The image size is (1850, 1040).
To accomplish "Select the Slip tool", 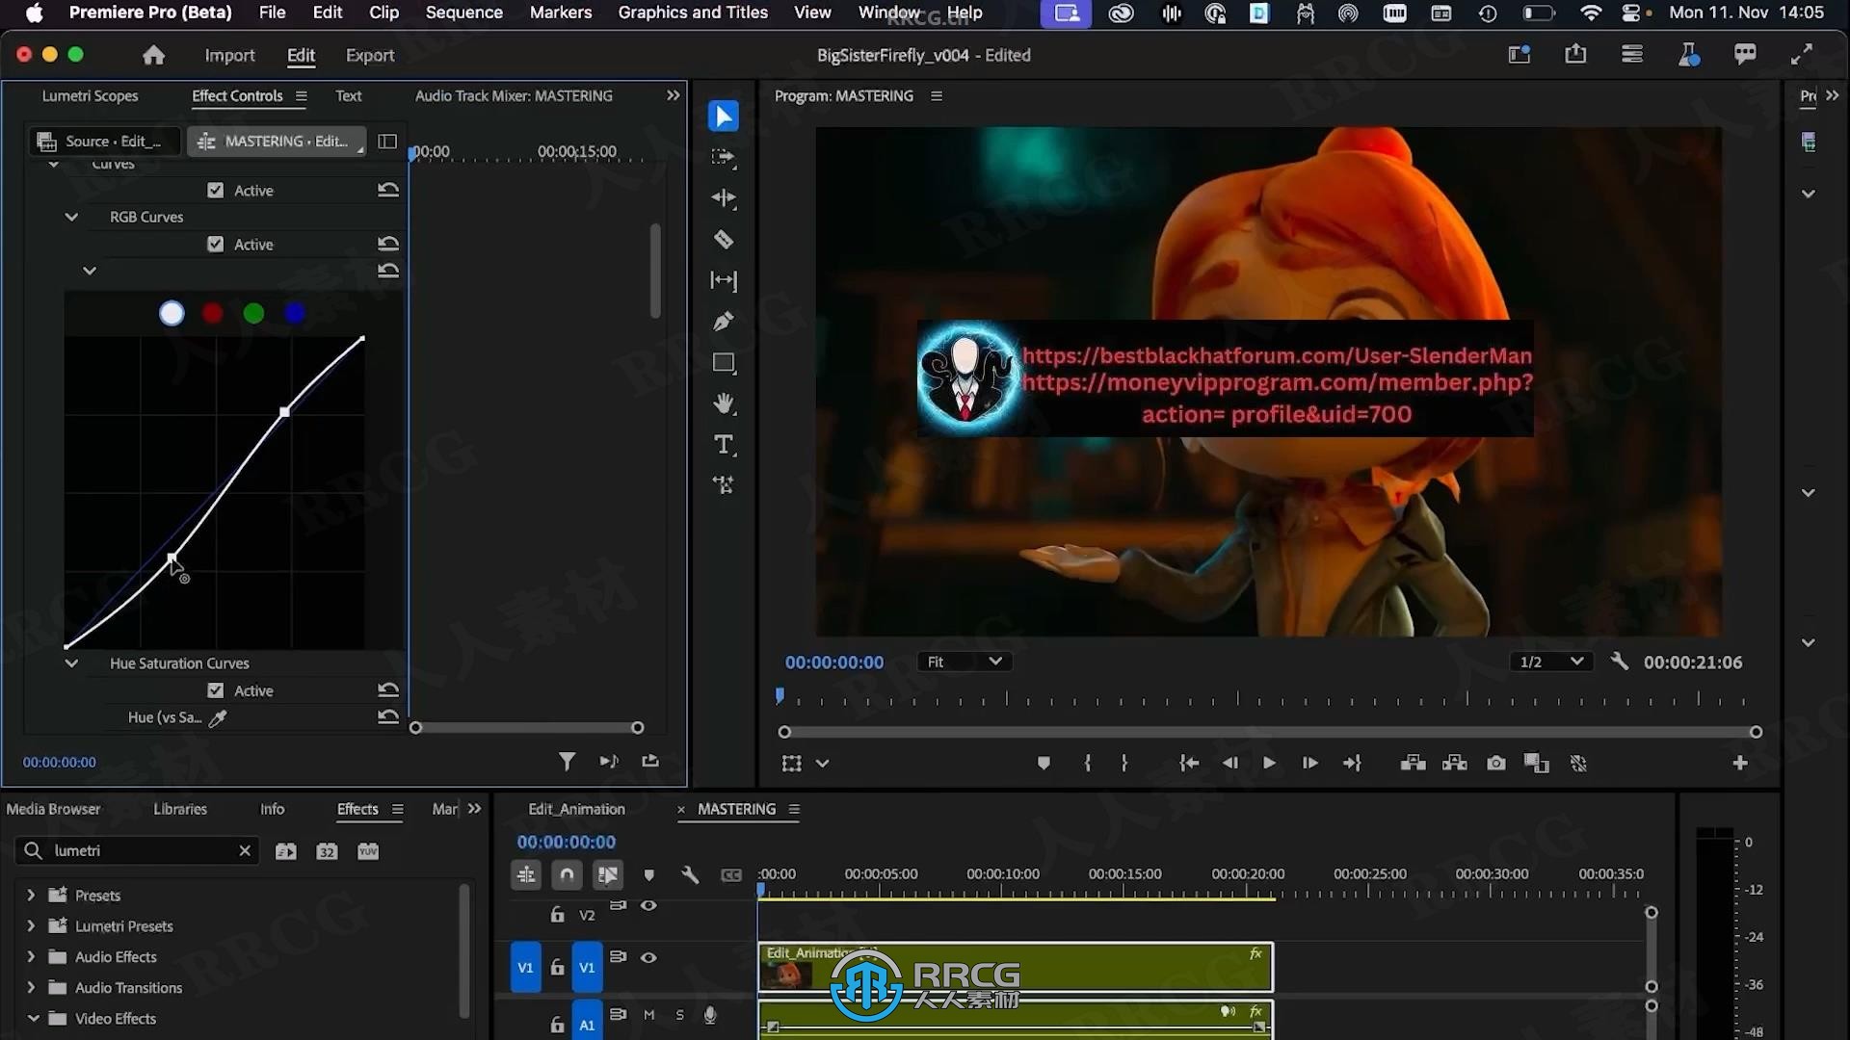I will (x=724, y=280).
